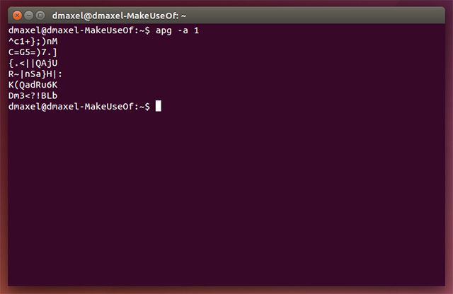Click the output line "K(QadRu6K"
453x294 pixels.
click(33, 85)
